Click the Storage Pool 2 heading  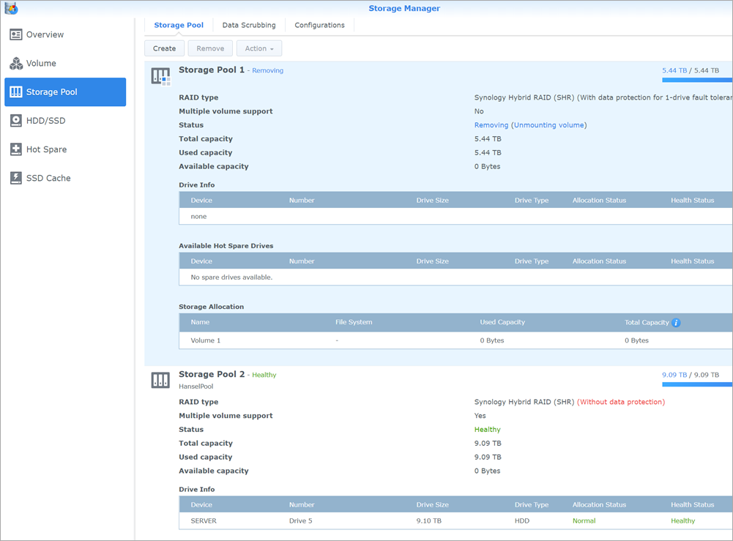pyautogui.click(x=212, y=374)
